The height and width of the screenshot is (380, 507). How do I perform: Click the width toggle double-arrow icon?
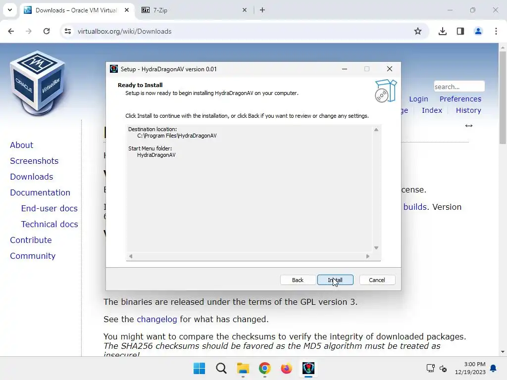click(469, 126)
